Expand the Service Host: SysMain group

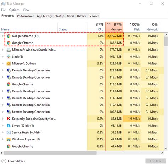tap(2, 132)
